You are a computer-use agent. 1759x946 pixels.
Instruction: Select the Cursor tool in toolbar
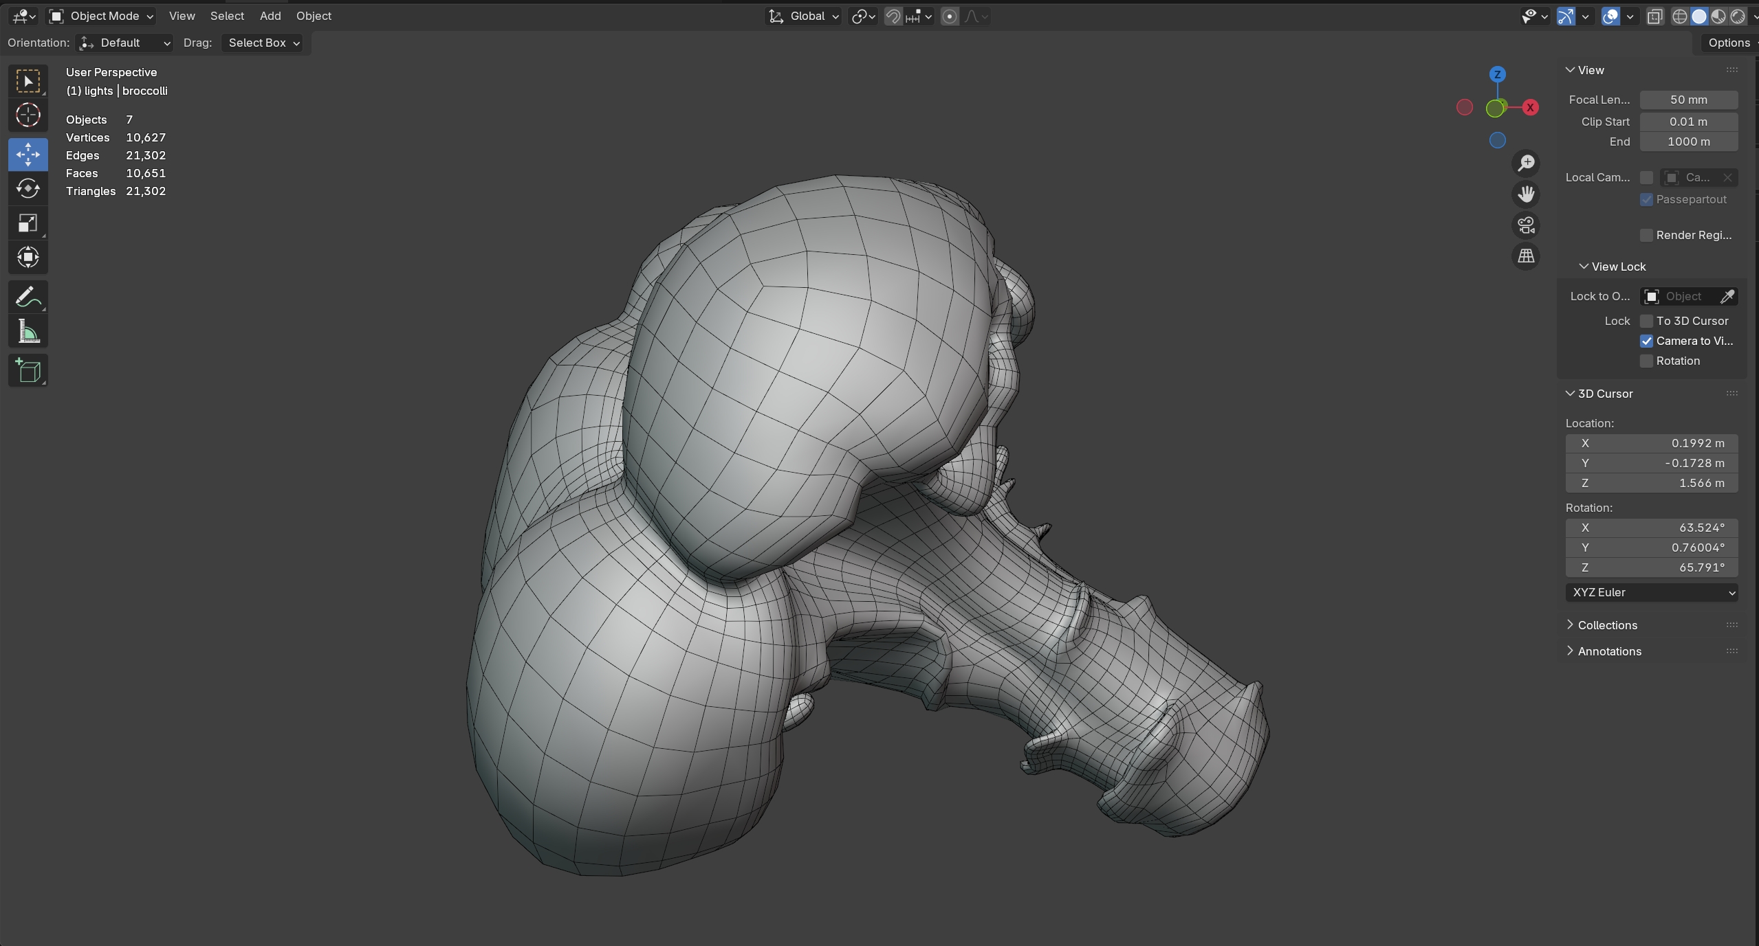point(28,115)
